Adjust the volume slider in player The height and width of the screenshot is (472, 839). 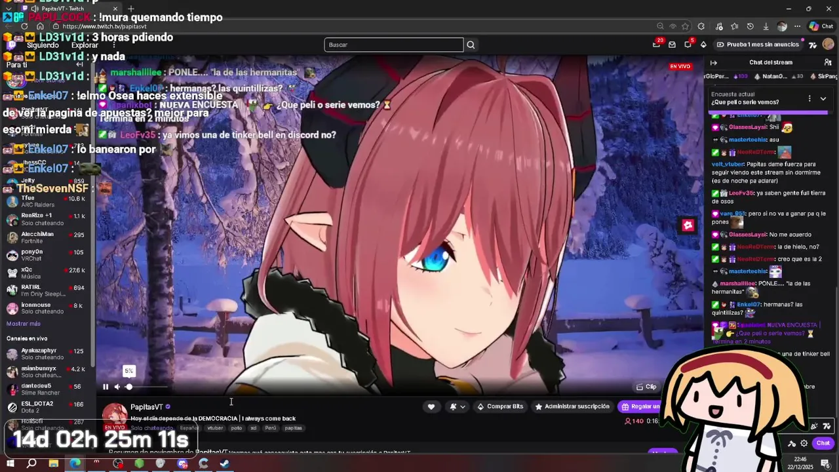147,387
